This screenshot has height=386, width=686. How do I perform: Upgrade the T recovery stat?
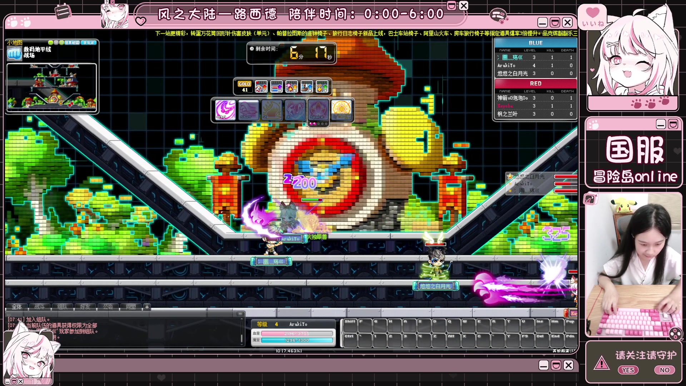pos(322,86)
